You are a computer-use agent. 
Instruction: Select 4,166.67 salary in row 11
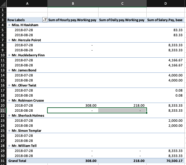176,60
